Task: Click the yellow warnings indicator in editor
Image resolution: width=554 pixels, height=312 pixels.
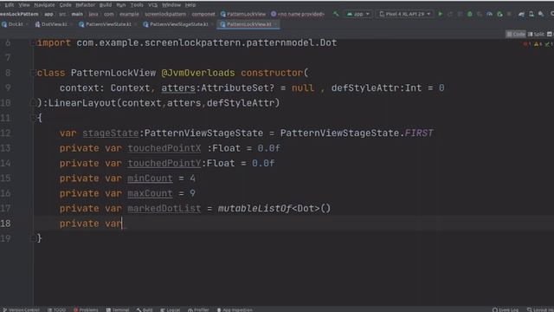Action: coord(538,44)
